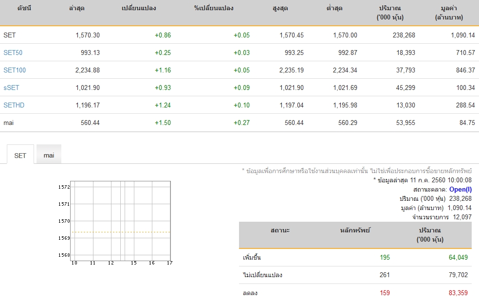Click SETHD change value +1.24
479x300 pixels.
163,106
